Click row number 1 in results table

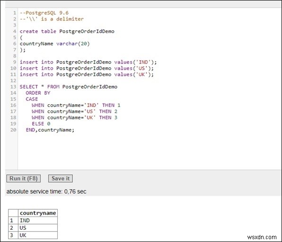[13, 220]
